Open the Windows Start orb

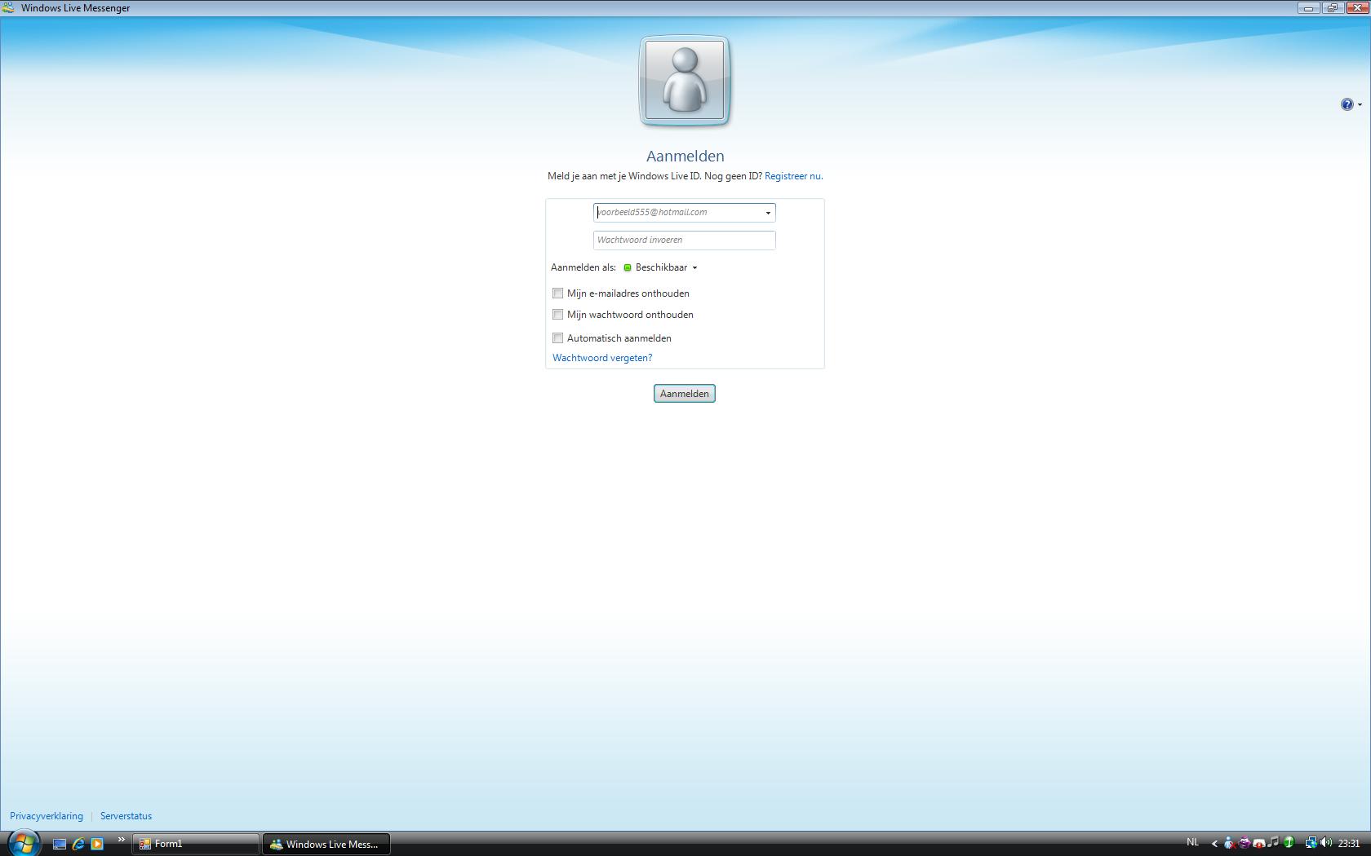pyautogui.click(x=23, y=843)
